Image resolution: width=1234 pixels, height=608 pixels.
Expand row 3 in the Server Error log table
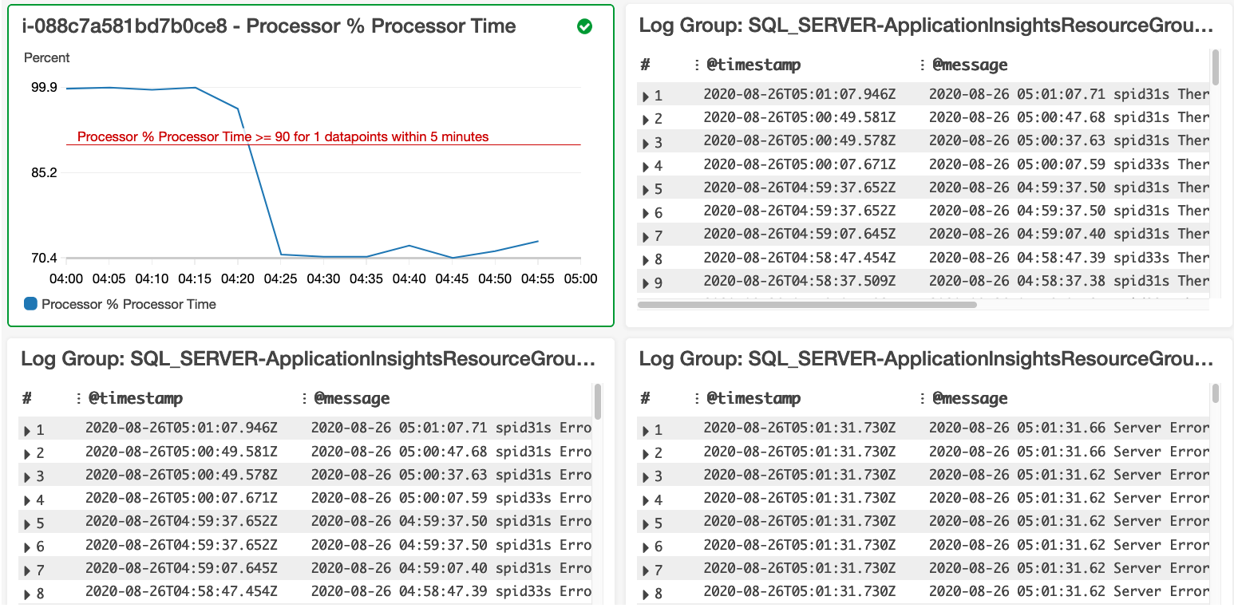[646, 477]
